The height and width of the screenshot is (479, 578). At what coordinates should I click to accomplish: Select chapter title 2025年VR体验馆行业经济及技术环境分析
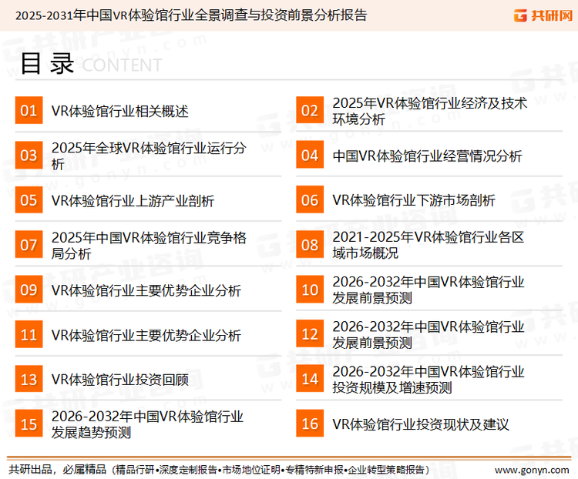pos(430,111)
